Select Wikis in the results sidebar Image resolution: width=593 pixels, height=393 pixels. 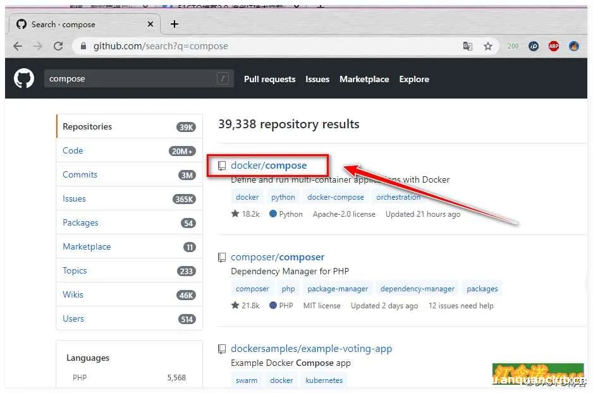pos(73,294)
